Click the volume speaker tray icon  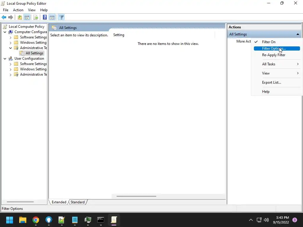point(266,220)
